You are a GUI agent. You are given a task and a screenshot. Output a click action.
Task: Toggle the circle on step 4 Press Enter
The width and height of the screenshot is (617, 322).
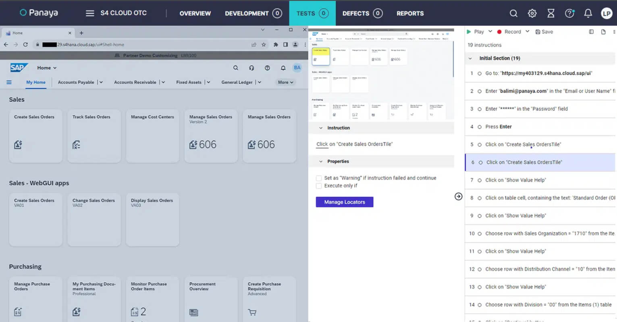point(480,127)
